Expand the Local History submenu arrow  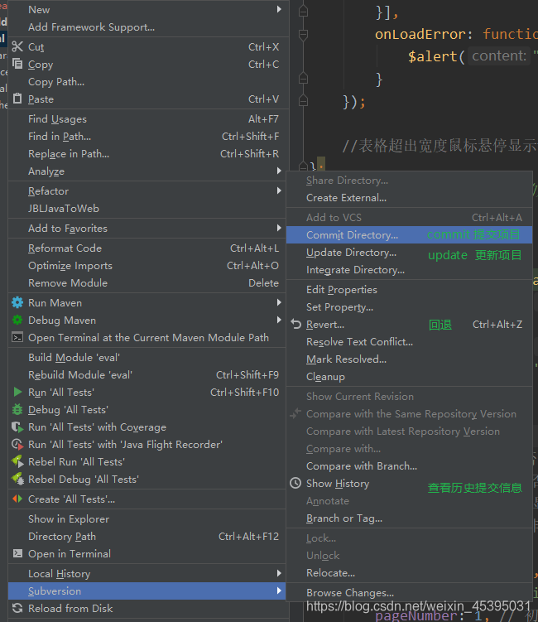coord(279,573)
